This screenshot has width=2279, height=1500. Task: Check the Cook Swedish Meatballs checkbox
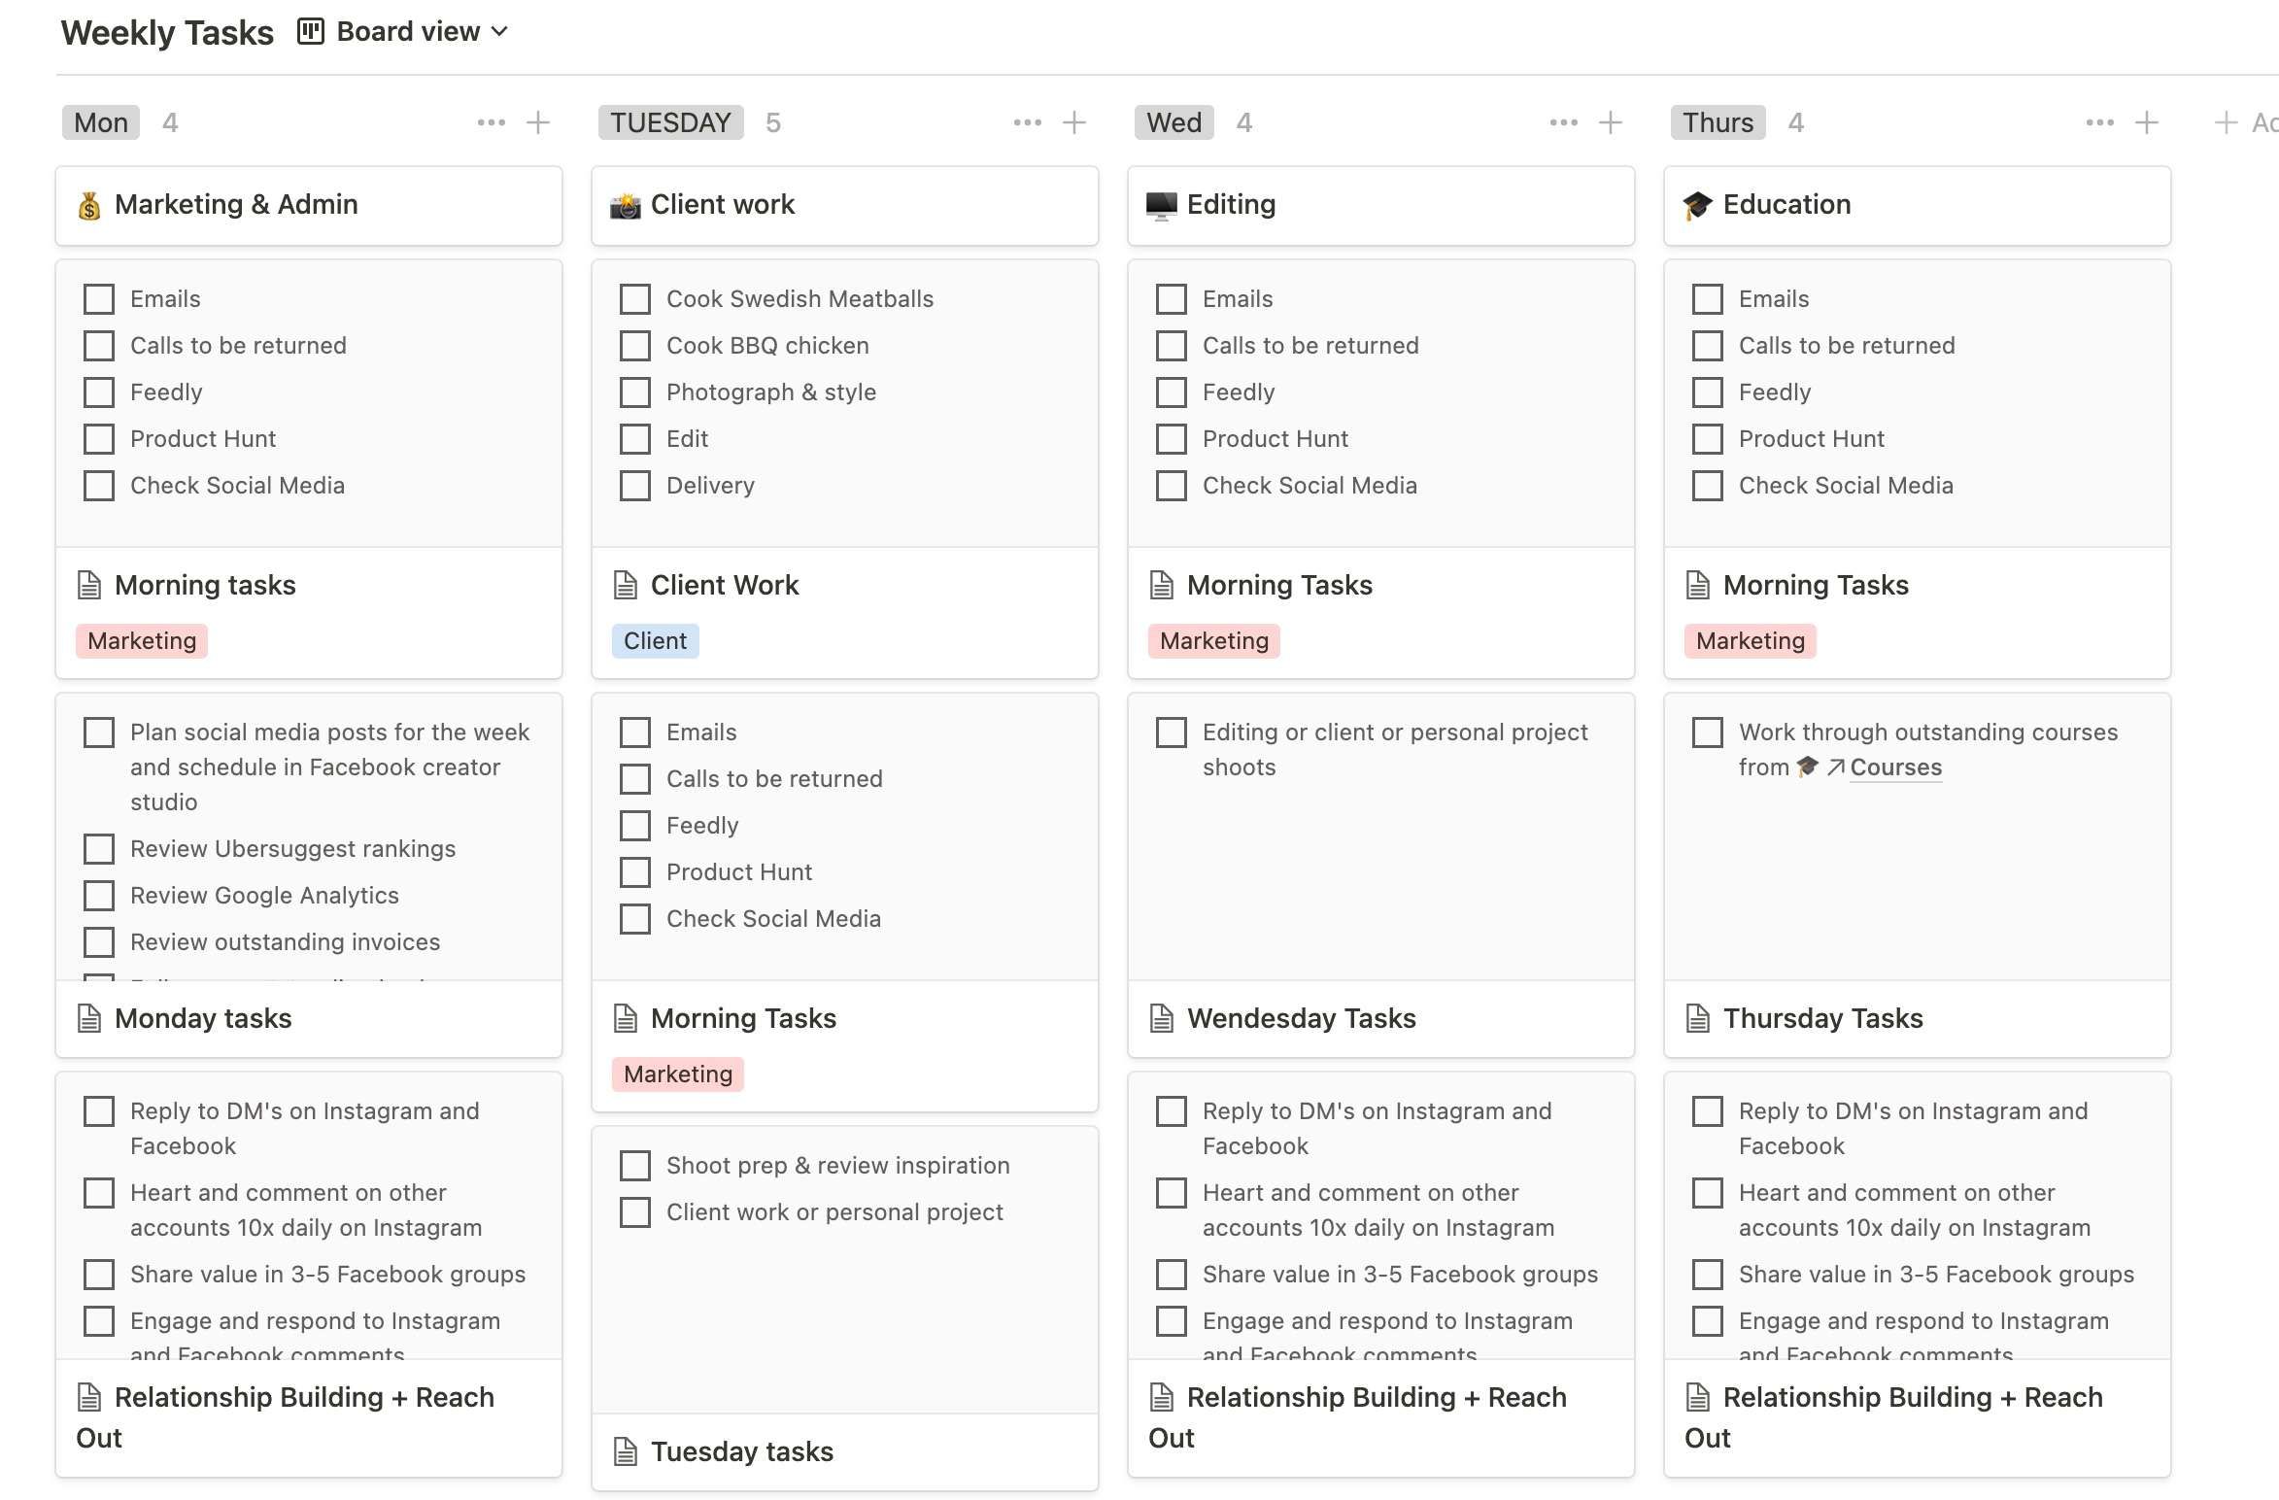(x=635, y=299)
